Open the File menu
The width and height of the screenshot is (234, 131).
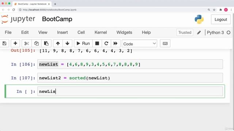8,32
